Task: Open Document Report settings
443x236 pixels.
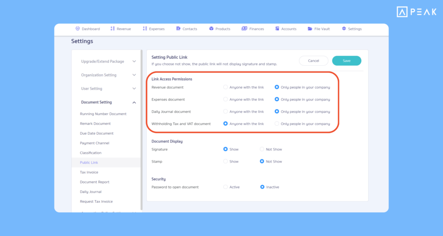Action: [x=95, y=182]
